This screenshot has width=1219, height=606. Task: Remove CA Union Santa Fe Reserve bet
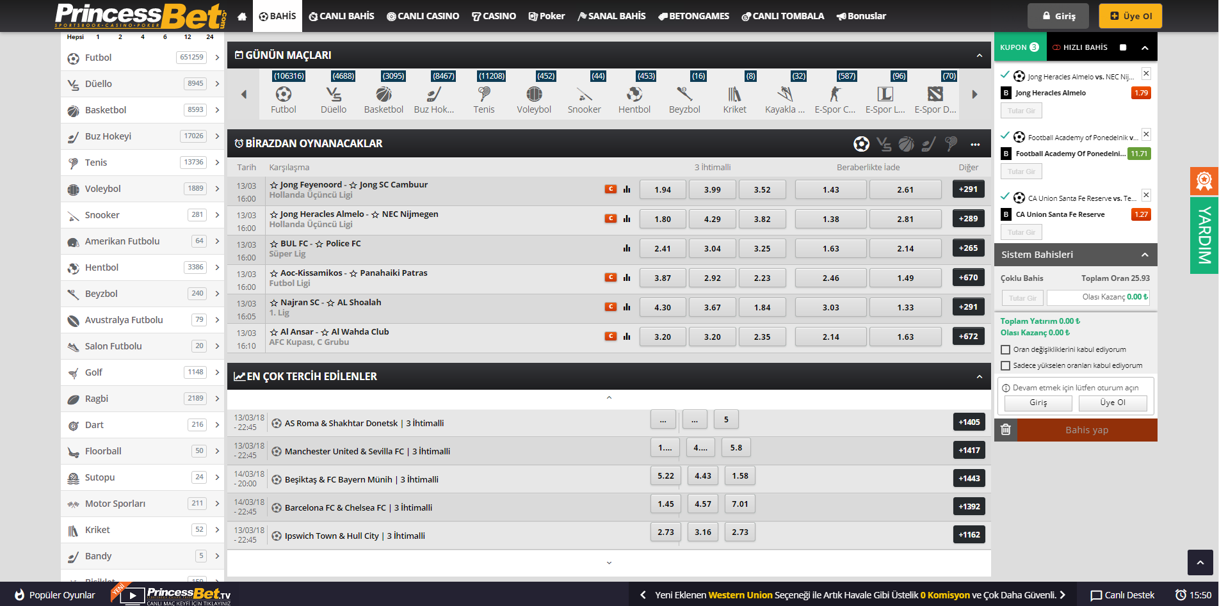click(x=1146, y=195)
